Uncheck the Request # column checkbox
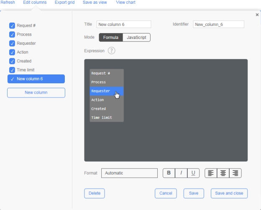Image resolution: width=261 pixels, height=210 pixels. point(12,26)
